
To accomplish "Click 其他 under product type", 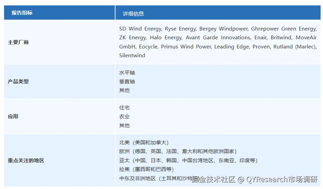I will click(x=124, y=90).
